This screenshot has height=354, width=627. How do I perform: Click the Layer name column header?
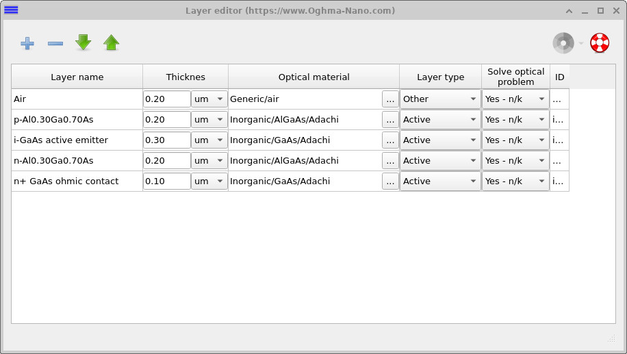[x=77, y=77]
